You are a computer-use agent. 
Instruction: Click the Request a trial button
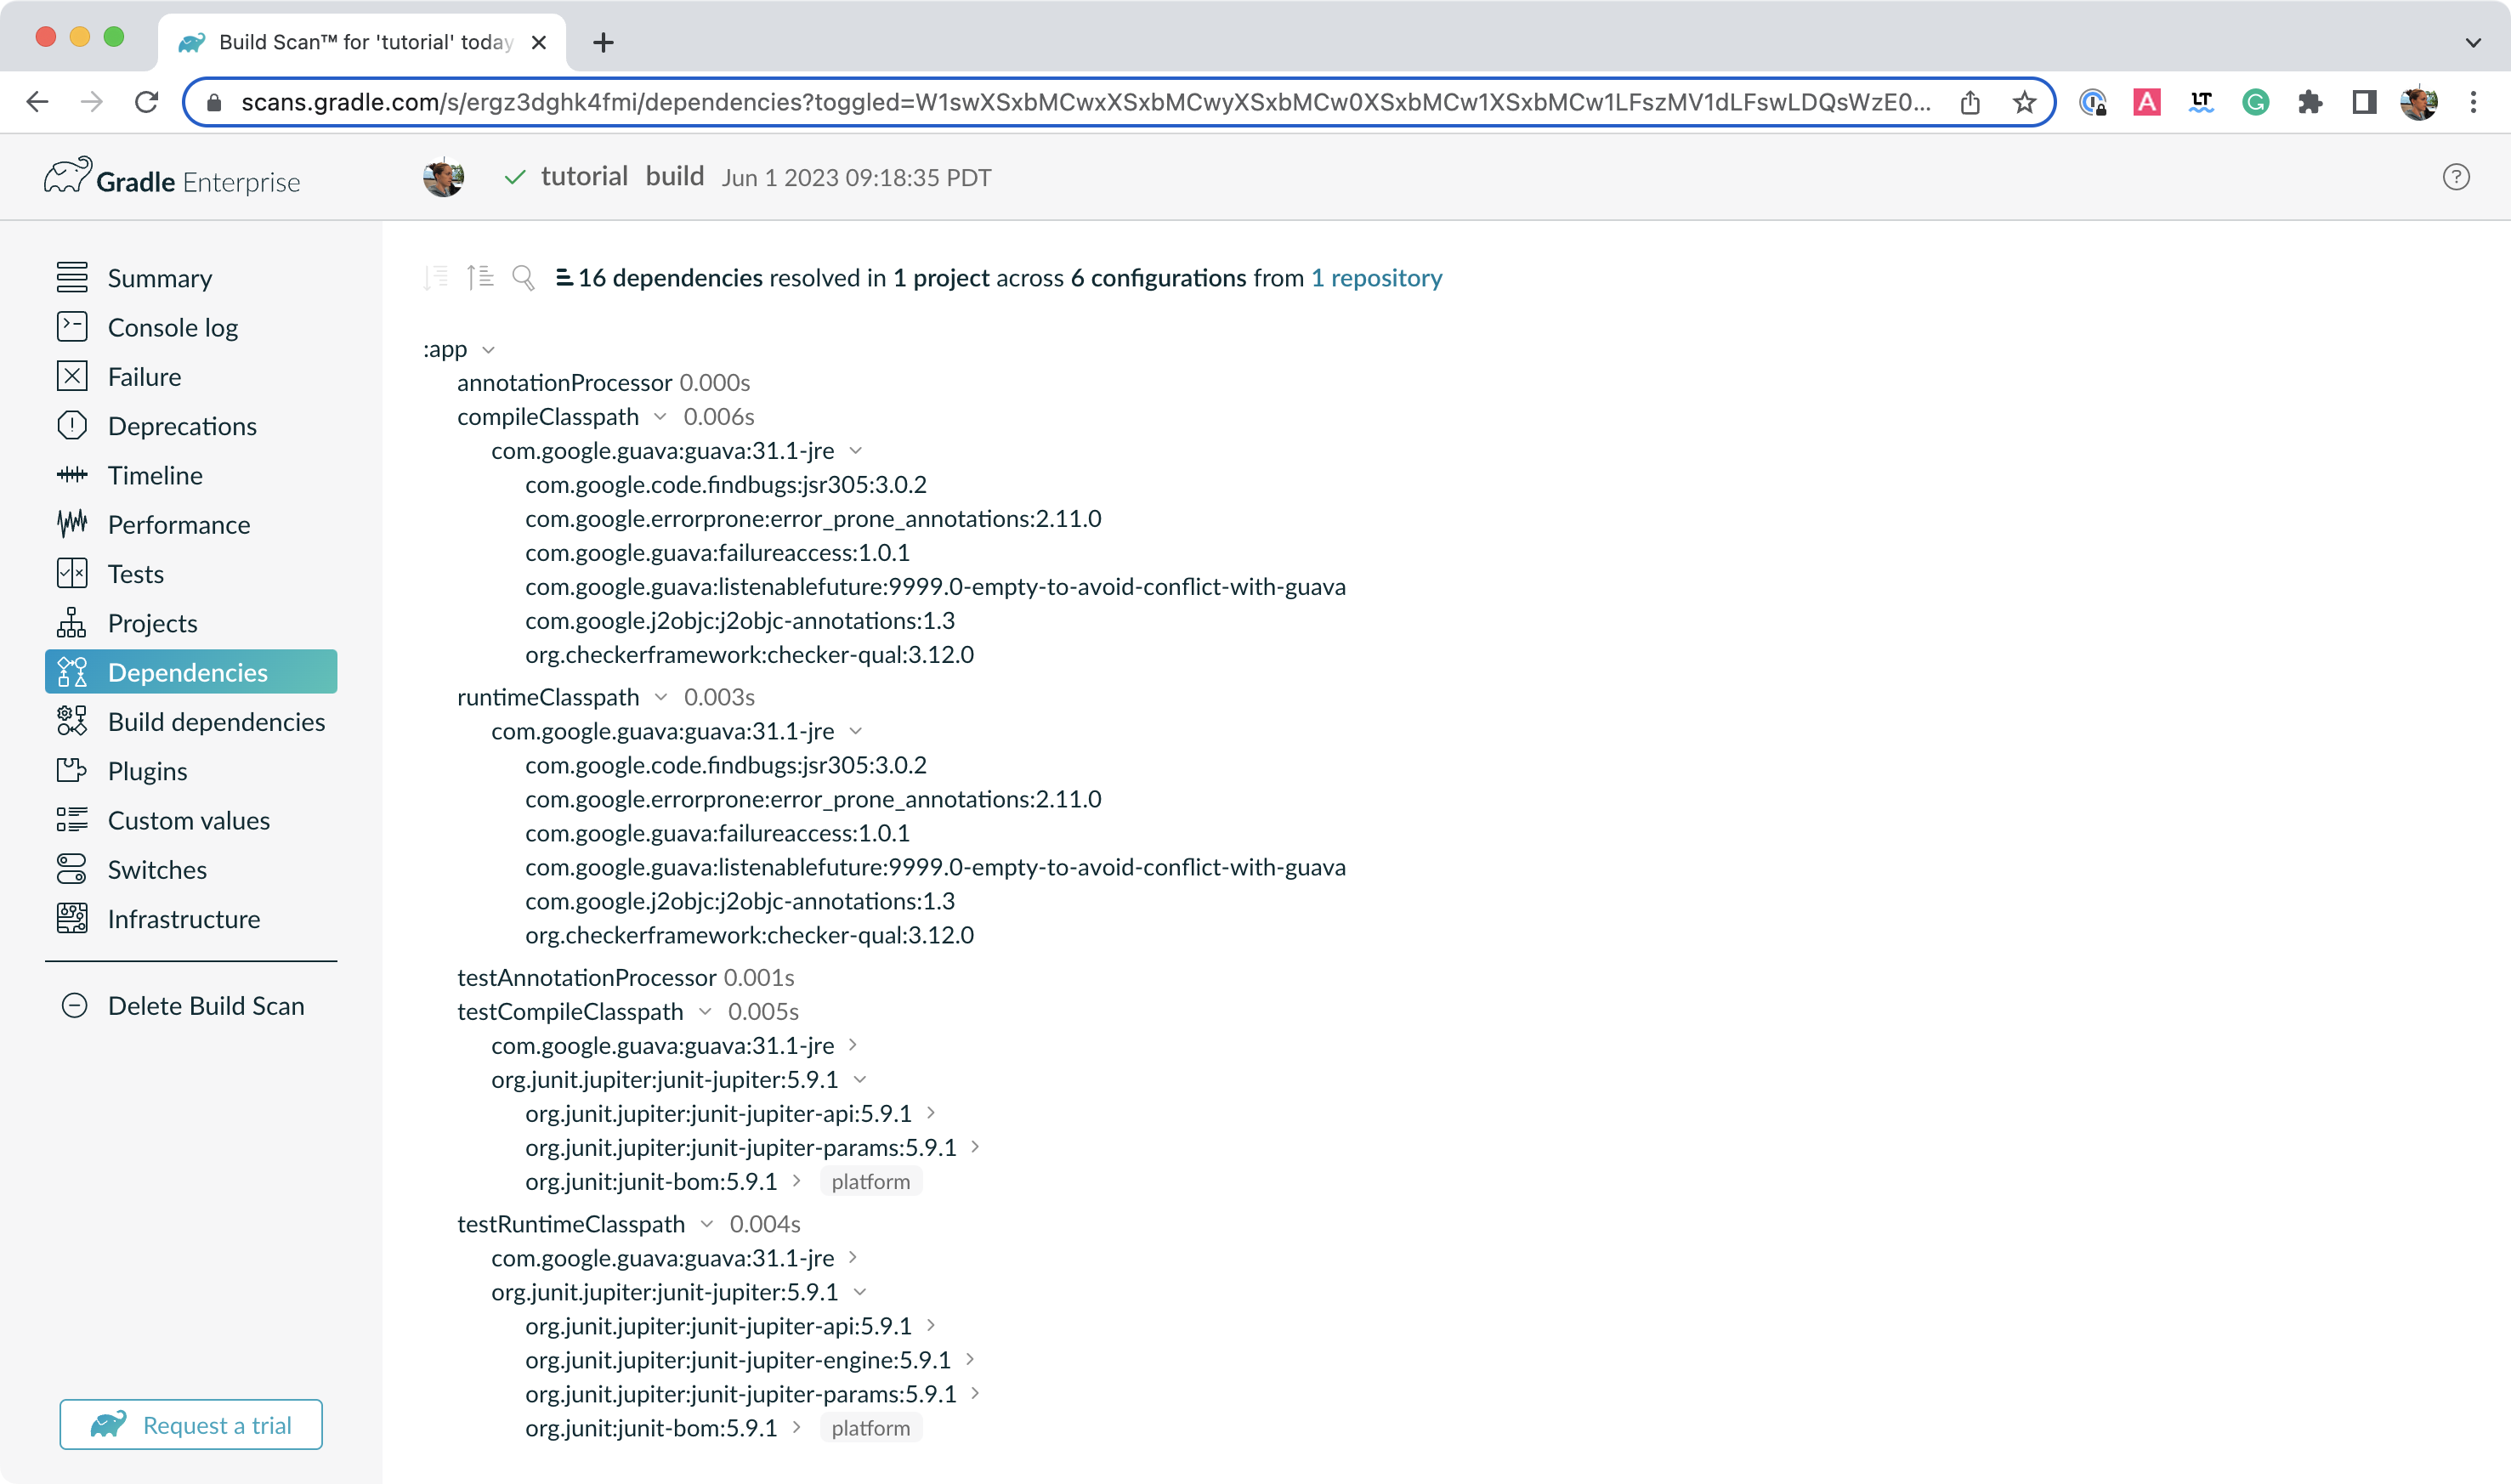[x=191, y=1424]
